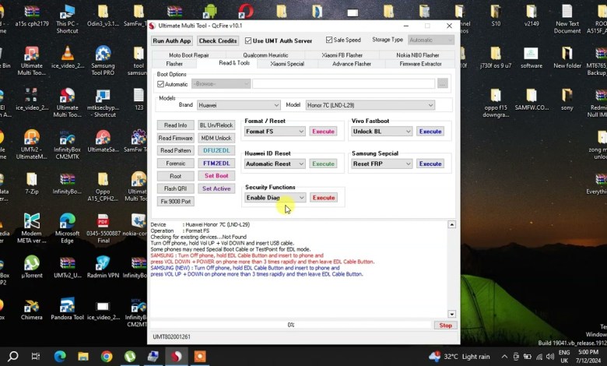Screen dimensions: 607x366
Task: Switch to the Firmware Extractor tab
Action: [x=420, y=64]
